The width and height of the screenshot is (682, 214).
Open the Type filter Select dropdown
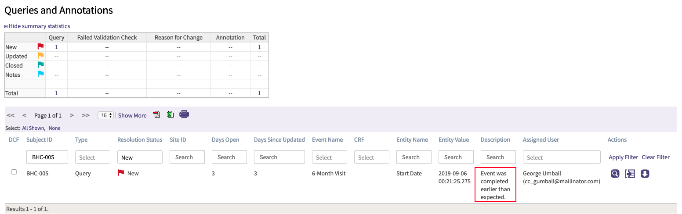click(92, 157)
